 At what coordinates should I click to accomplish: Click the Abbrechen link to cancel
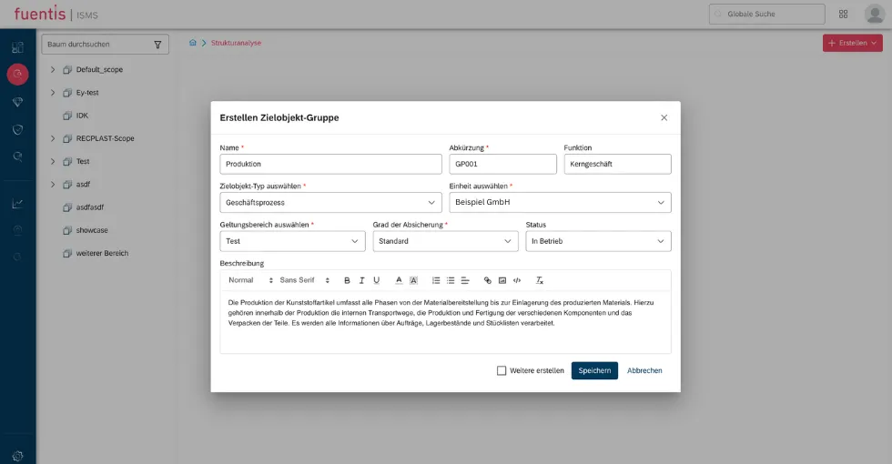[x=644, y=371]
